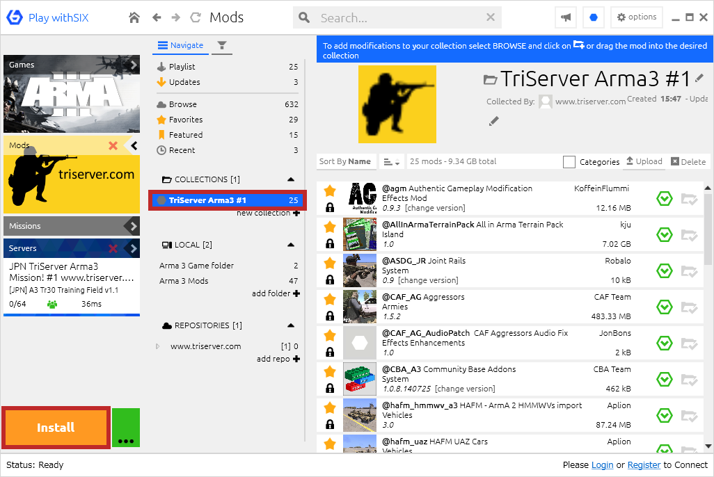The width and height of the screenshot is (714, 477).
Task: Click add repo
Action: [278, 359]
